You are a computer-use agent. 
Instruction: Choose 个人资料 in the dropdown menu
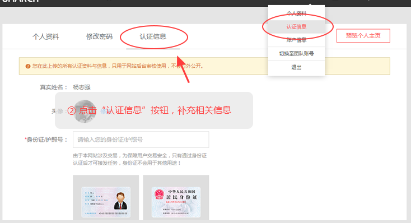click(296, 13)
